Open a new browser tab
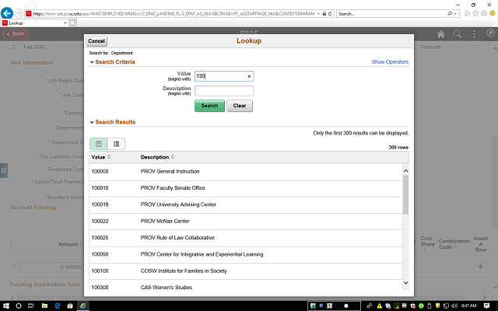The height and width of the screenshot is (311, 498). tap(73, 23)
